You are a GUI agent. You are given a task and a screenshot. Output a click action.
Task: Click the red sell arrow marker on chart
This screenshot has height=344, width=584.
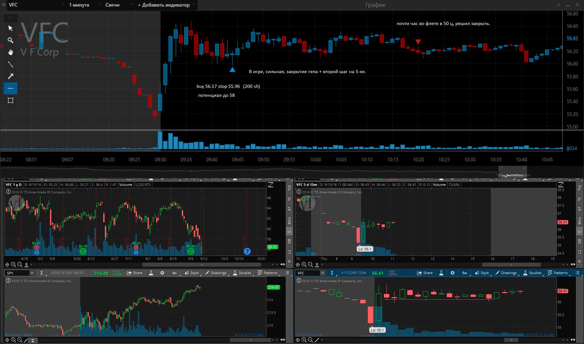point(418,42)
